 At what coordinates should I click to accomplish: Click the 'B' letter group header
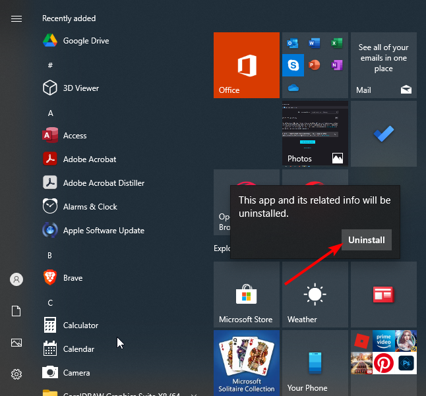coord(49,256)
